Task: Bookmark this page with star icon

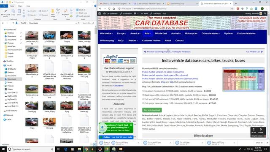Action: pos(232,8)
